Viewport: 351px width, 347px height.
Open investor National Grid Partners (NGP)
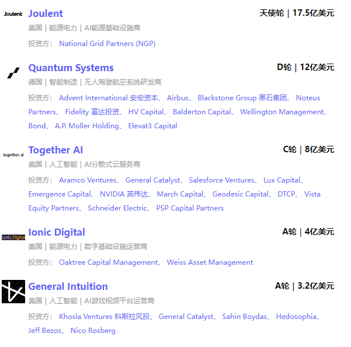coord(107,44)
